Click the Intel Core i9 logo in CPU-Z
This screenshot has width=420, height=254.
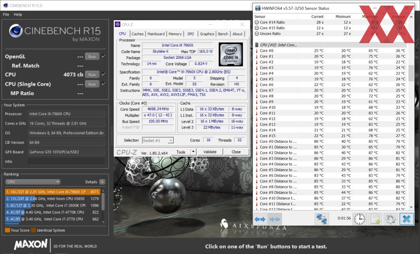(230, 54)
